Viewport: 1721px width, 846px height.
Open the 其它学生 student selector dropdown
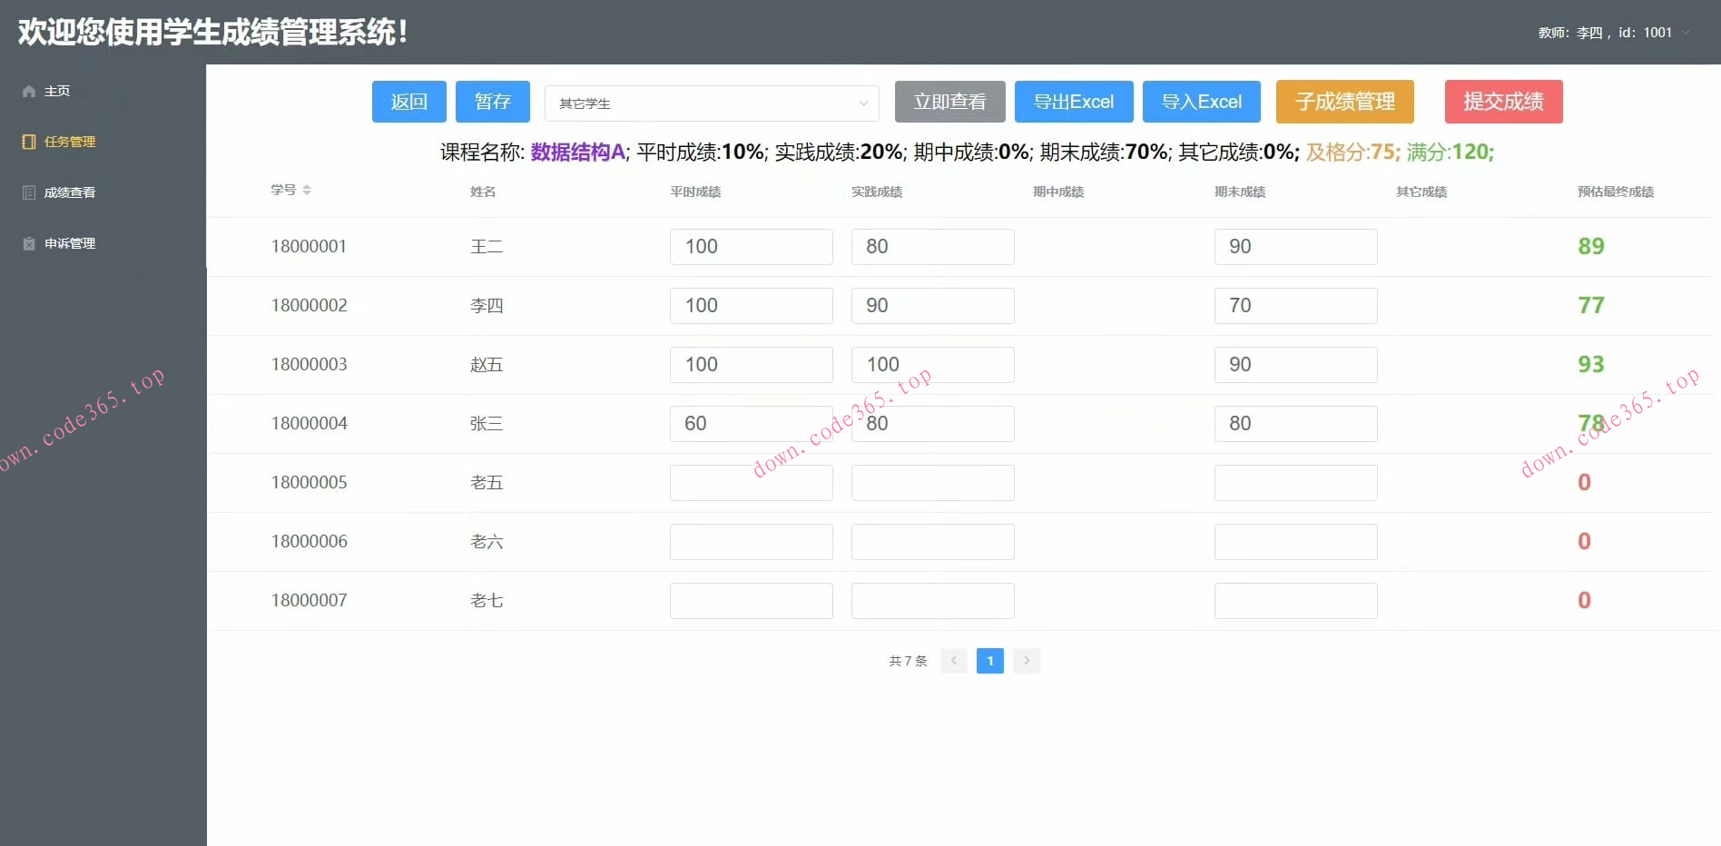pos(711,103)
